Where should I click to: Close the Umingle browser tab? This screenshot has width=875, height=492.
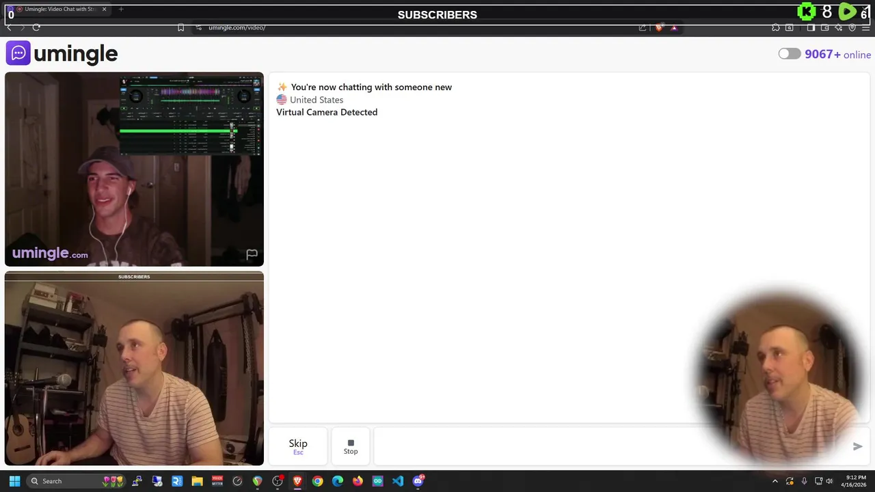pos(105,9)
